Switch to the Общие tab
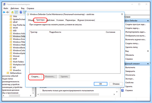Viewport: 152px width, 103px height. click(x=31, y=20)
